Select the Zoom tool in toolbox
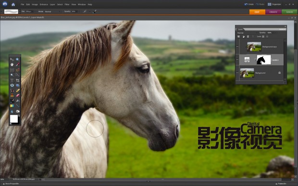Screen dimensions: 298x186 pyautogui.click(x=17, y=60)
